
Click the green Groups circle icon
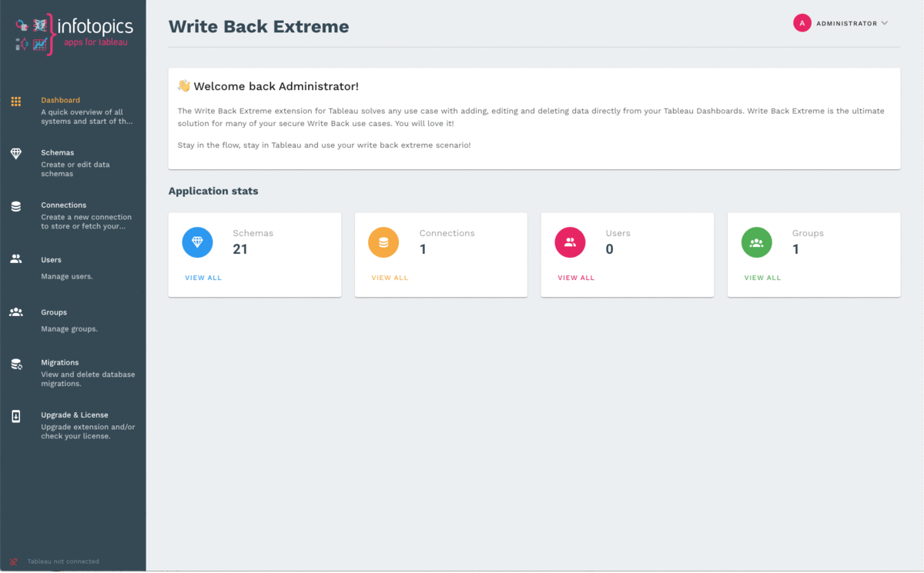click(756, 242)
